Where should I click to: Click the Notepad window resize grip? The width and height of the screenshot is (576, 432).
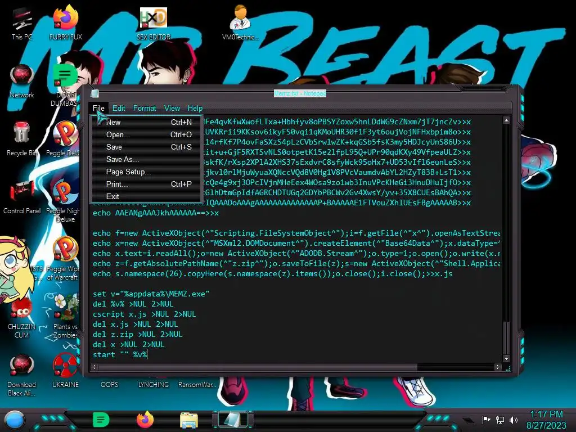[508, 368]
